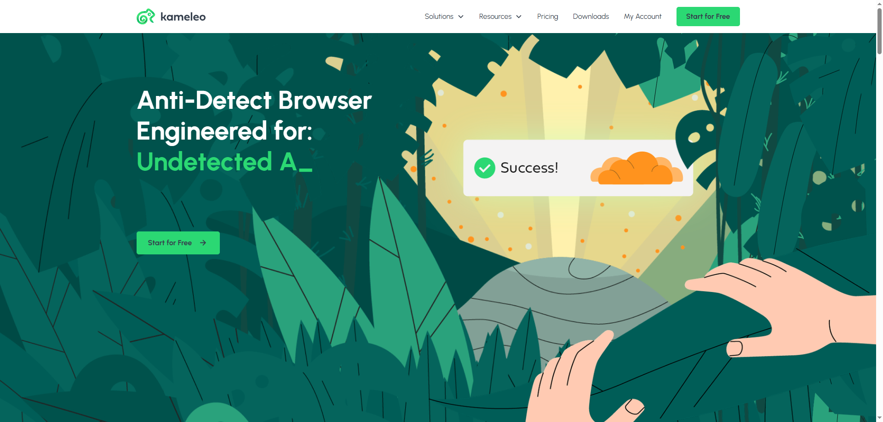Click the Success! notification card
Viewport: 883px width, 422px height.
tap(578, 168)
